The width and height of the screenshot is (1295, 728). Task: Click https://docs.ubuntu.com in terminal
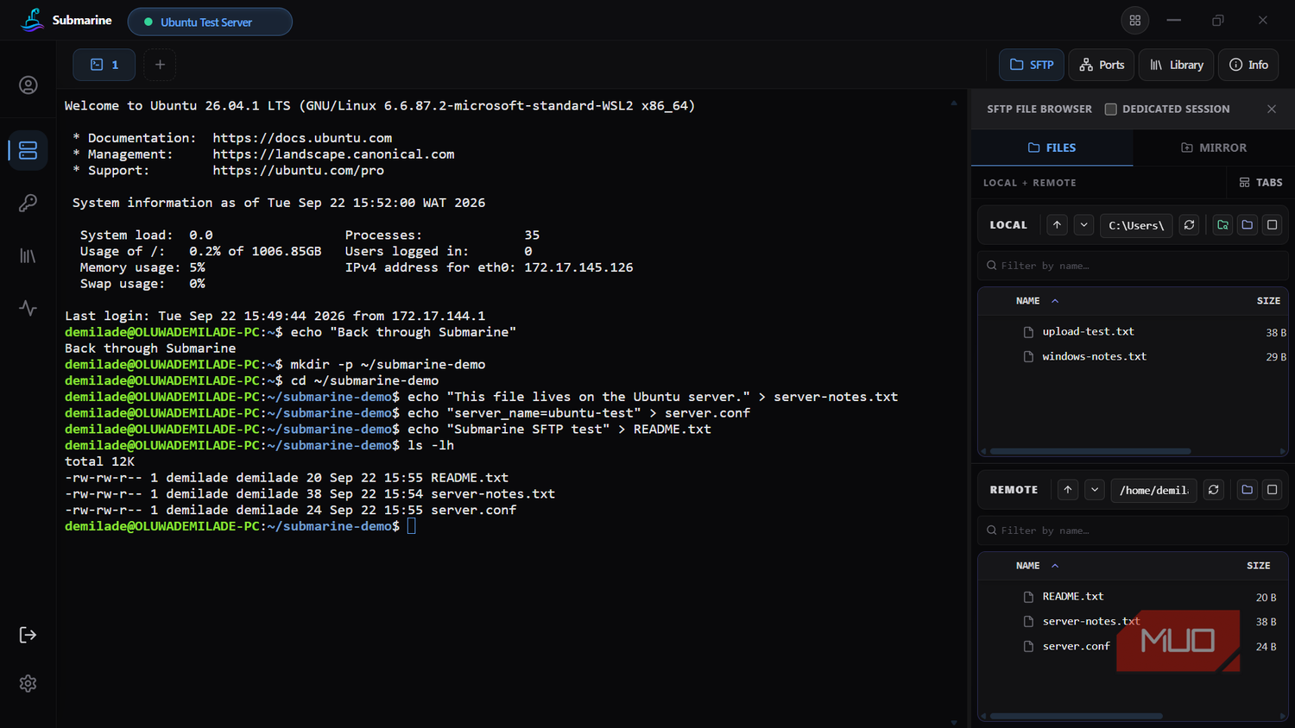(302, 138)
